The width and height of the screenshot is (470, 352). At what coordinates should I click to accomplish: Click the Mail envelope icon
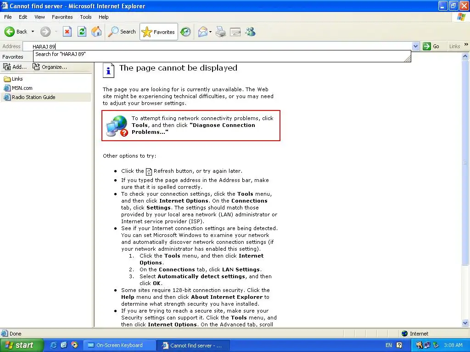point(203,32)
